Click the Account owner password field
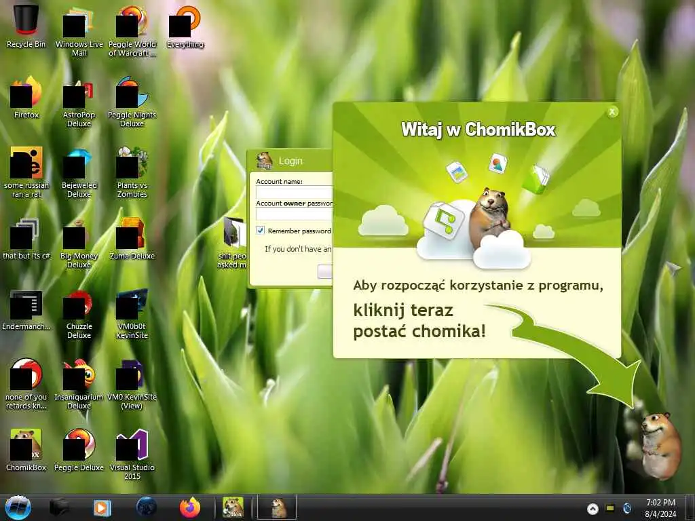Image resolution: width=695 pixels, height=521 pixels. [295, 214]
